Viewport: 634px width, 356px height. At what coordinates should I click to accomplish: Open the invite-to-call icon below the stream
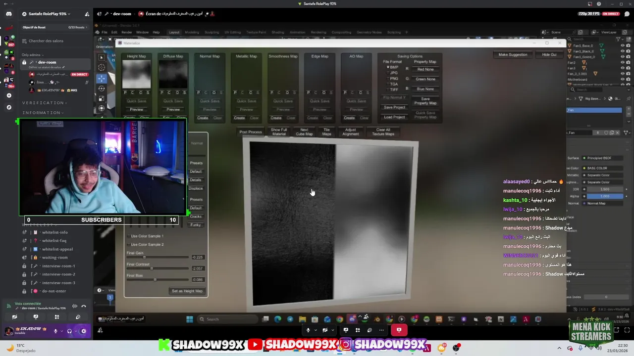tap(101, 330)
